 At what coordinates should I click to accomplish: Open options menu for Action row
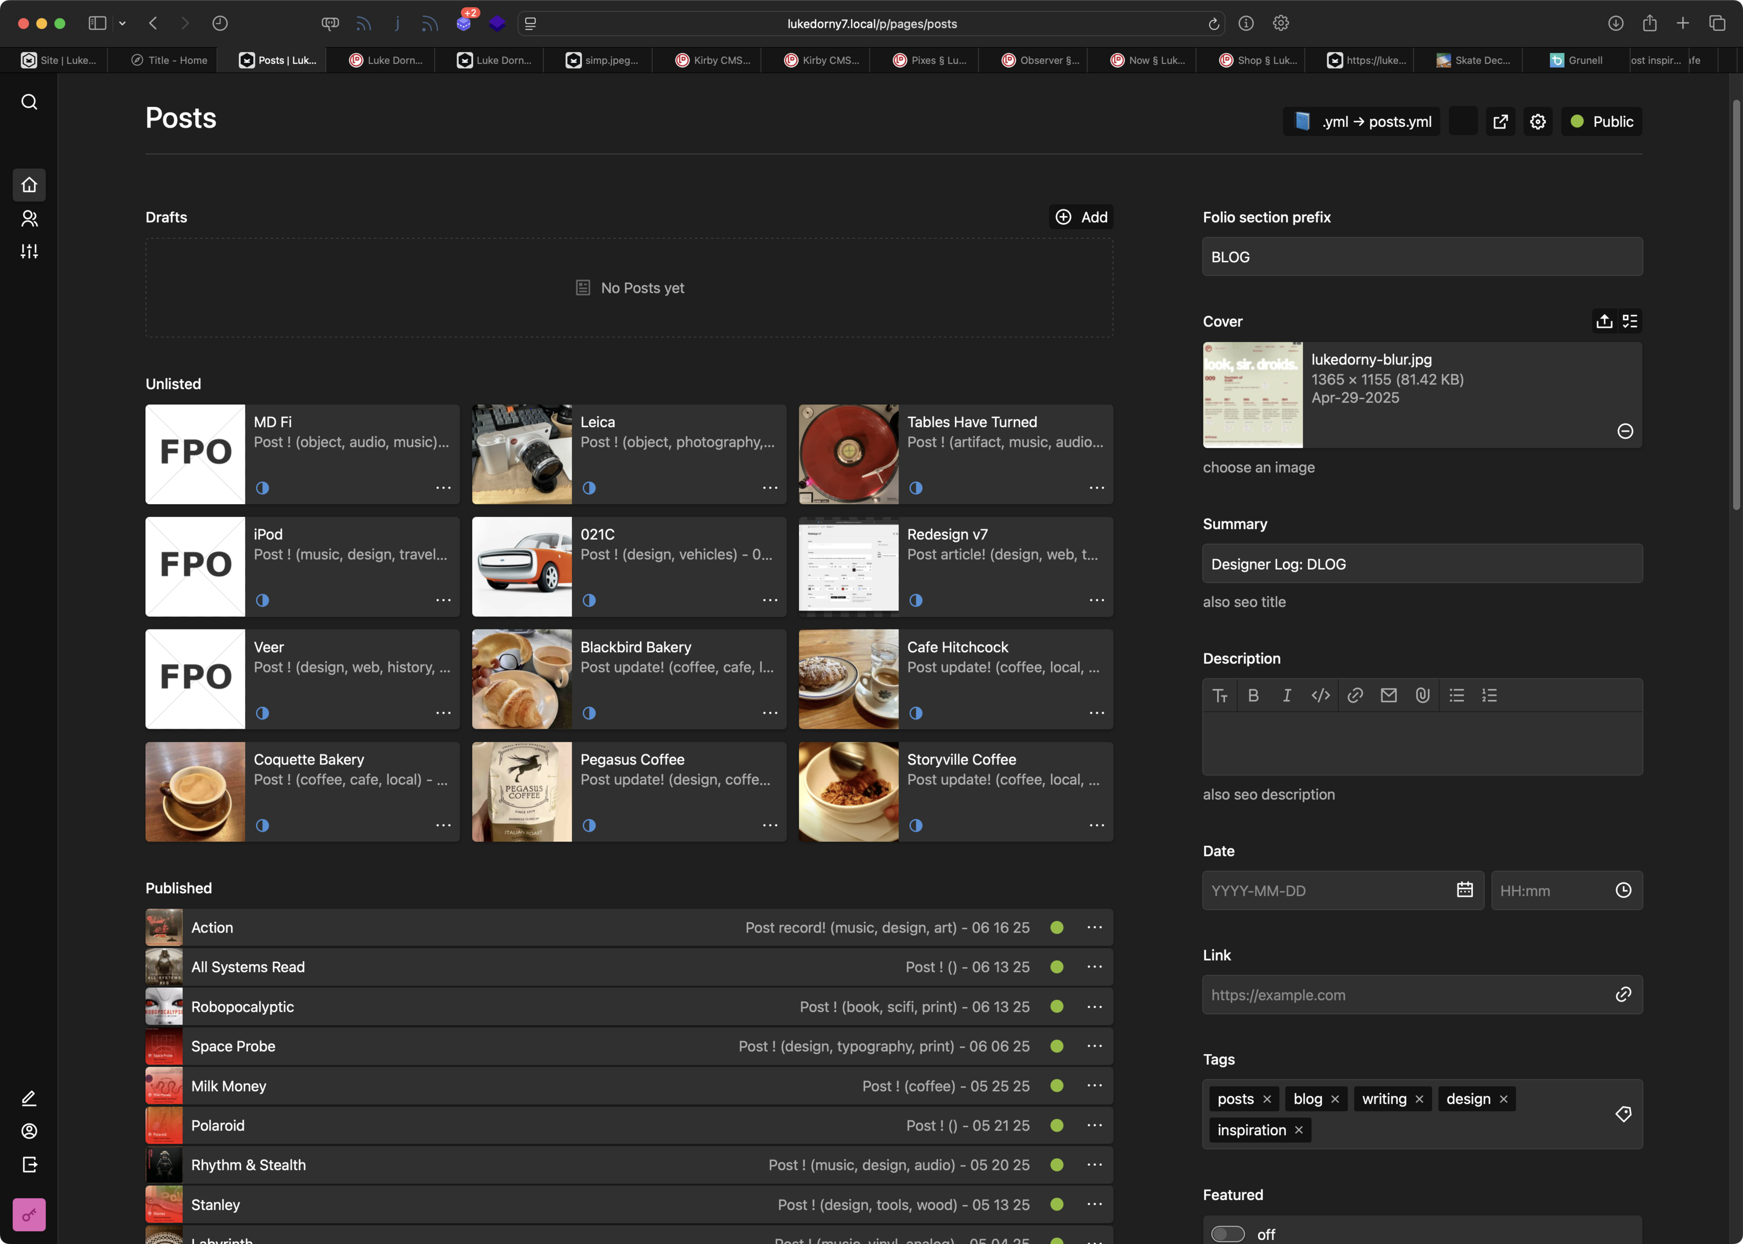point(1095,928)
